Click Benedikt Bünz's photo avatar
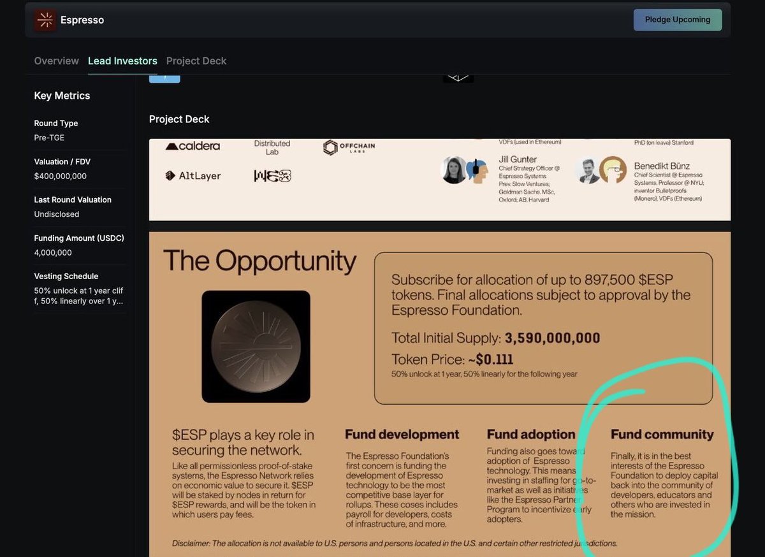The width and height of the screenshot is (765, 557). 587,170
